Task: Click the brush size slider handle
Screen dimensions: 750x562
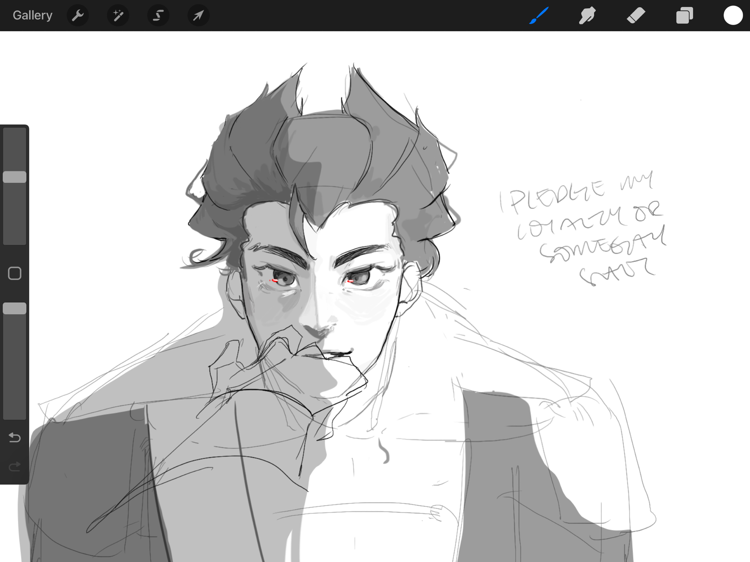Action: point(15,177)
